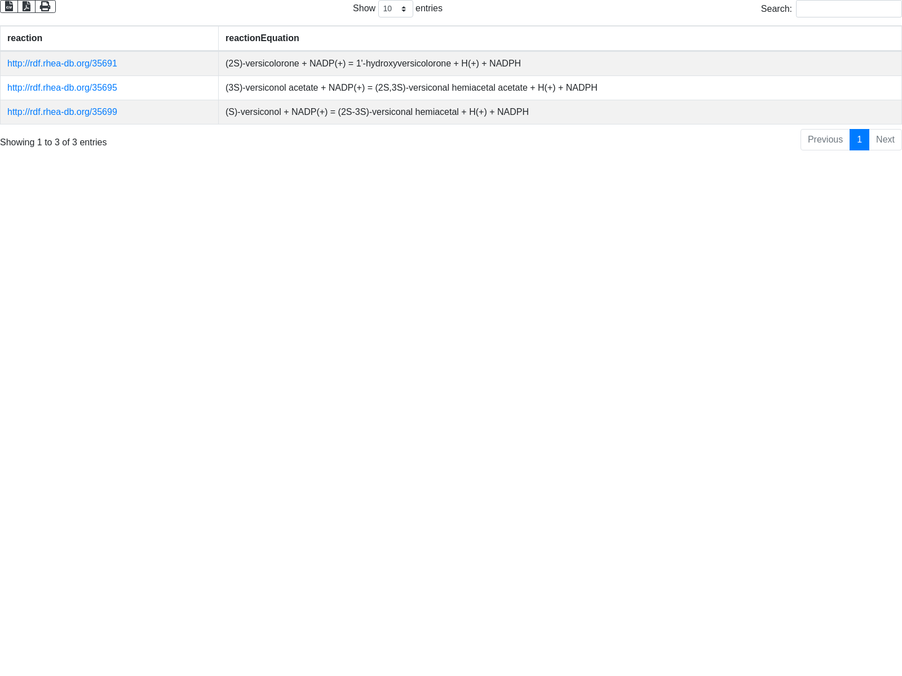Sort by the reactionEquation column header
This screenshot has height=676, width=902.
[x=262, y=38]
